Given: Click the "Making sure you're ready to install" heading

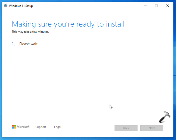Looking at the screenshot, I should [x=68, y=24].
